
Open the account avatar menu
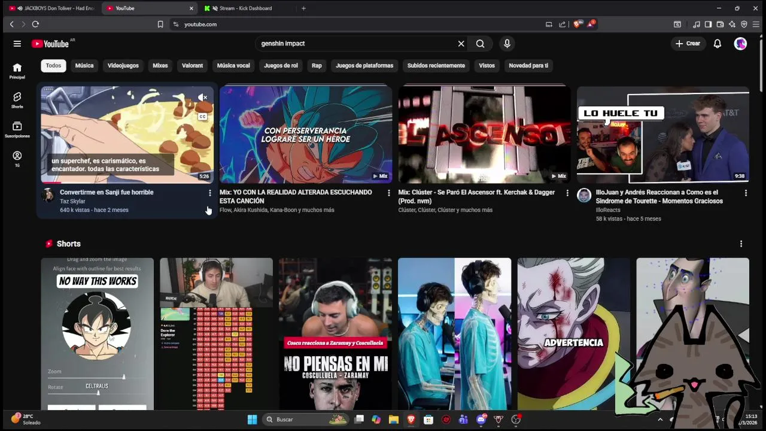(740, 44)
